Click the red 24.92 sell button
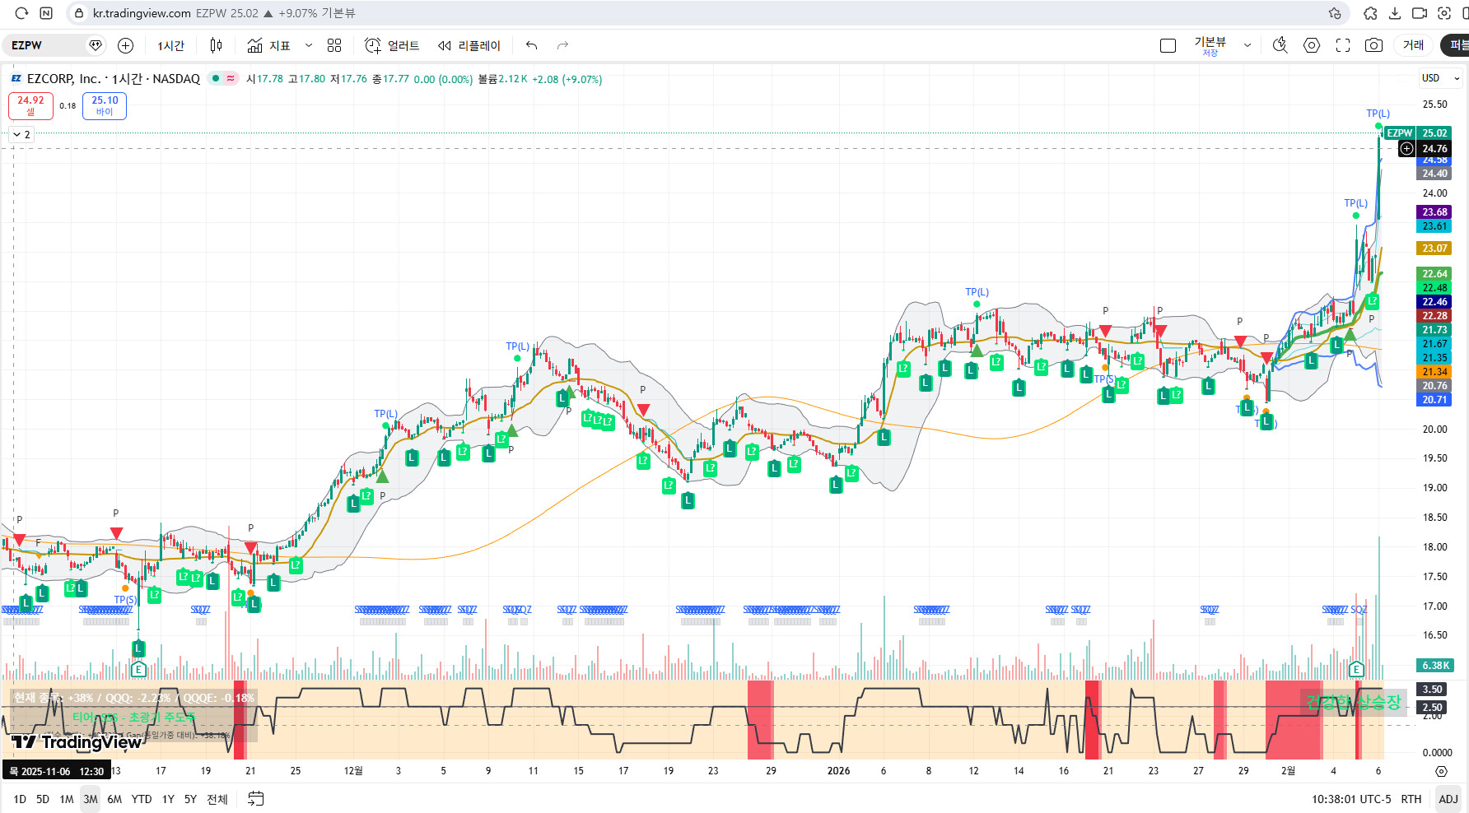The height and width of the screenshot is (813, 1469). [31, 105]
